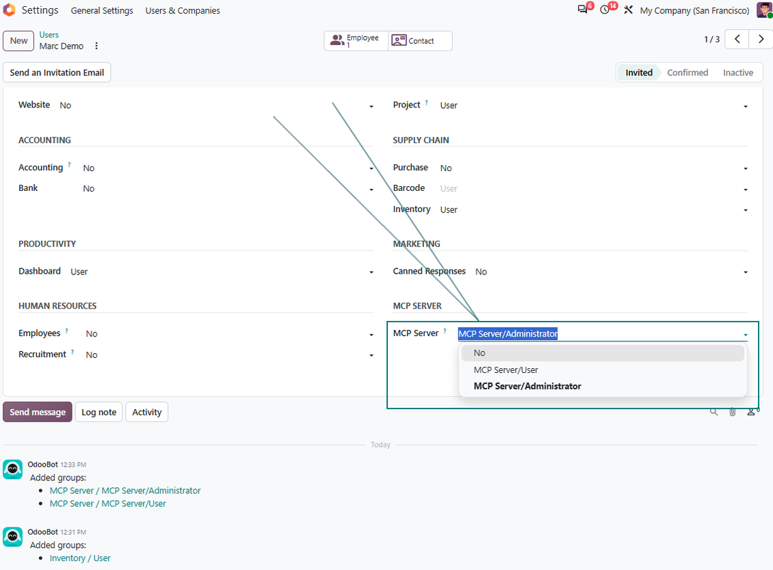Open the activities clock icon with 14 badge
Image resolution: width=773 pixels, height=570 pixels.
coord(605,10)
